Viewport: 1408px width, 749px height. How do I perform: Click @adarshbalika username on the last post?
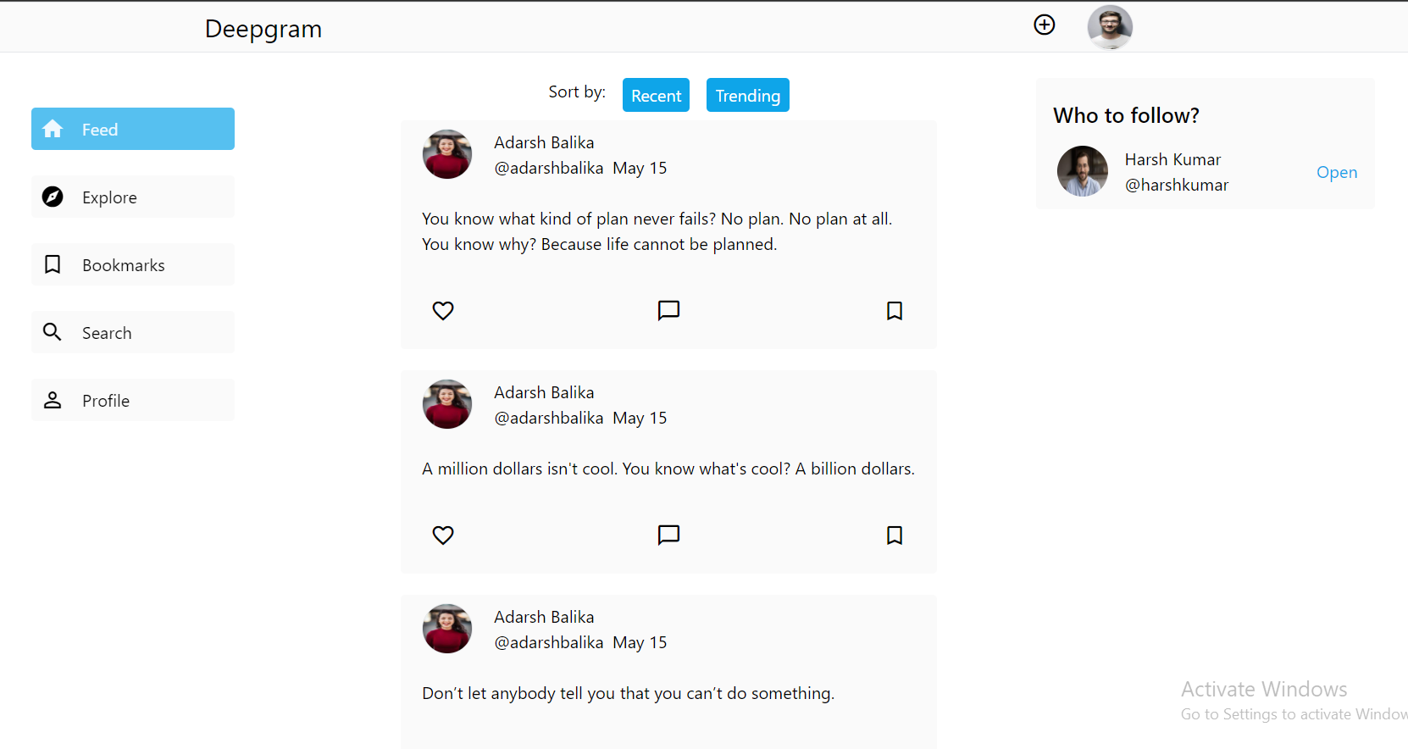pyautogui.click(x=549, y=642)
